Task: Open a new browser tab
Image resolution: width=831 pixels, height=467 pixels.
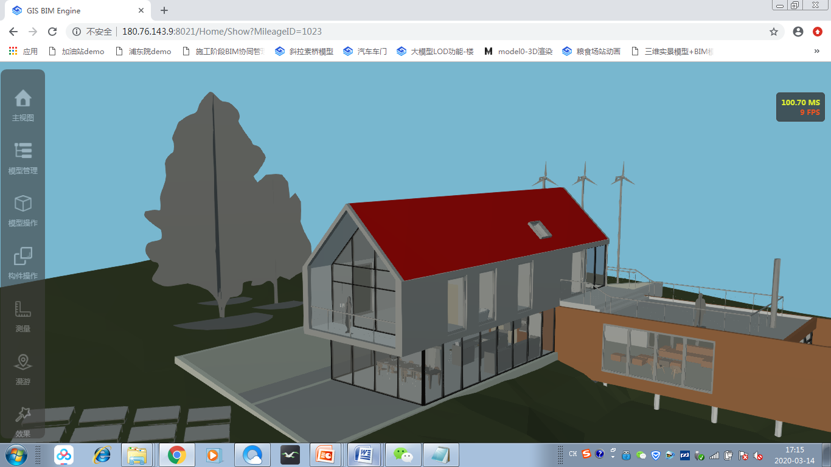Action: pos(164,10)
